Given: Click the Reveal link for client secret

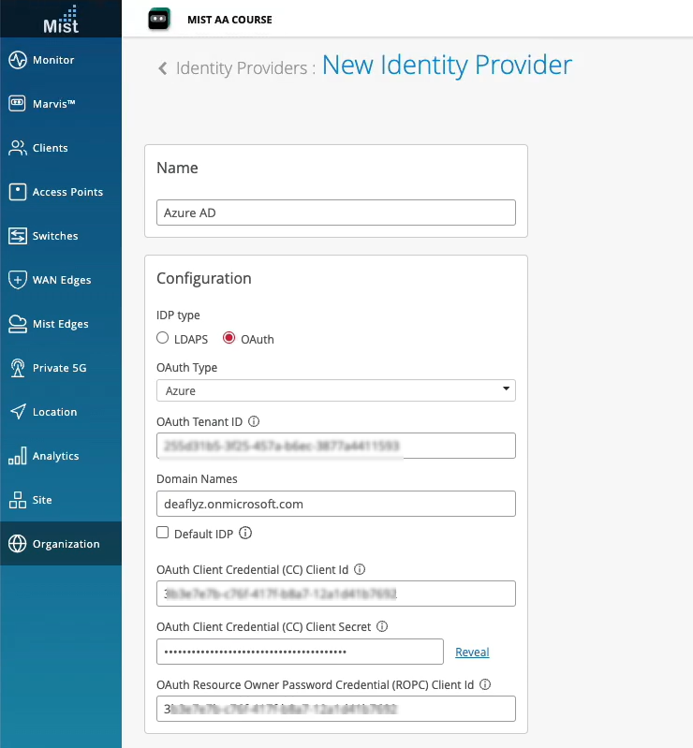Looking at the screenshot, I should point(472,653).
